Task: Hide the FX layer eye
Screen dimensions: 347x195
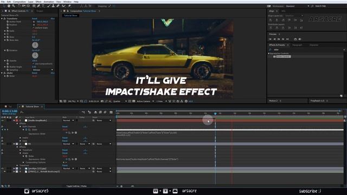Action: pos(2,144)
